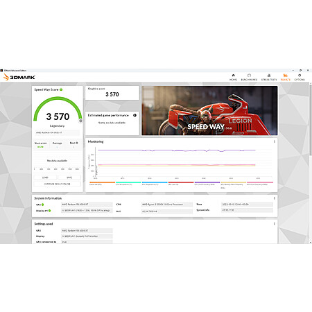Viewport: 312px width, 312px height.
Task: Click the green Speed Way Score validation icon
Action: point(61,89)
